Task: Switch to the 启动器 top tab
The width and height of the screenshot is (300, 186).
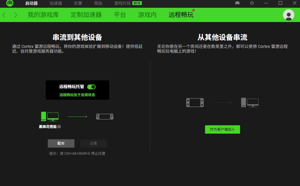Action: point(31,3)
